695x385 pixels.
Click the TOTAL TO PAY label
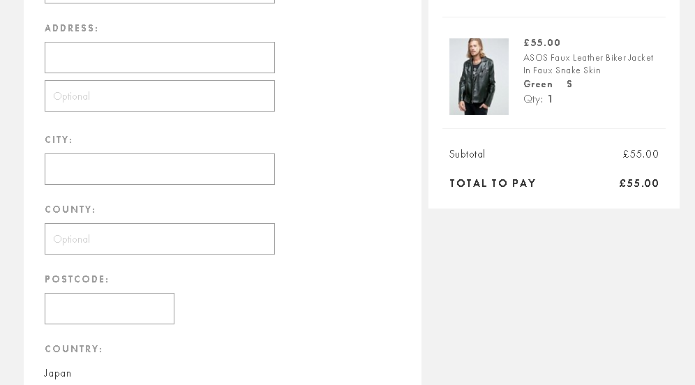pos(493,183)
